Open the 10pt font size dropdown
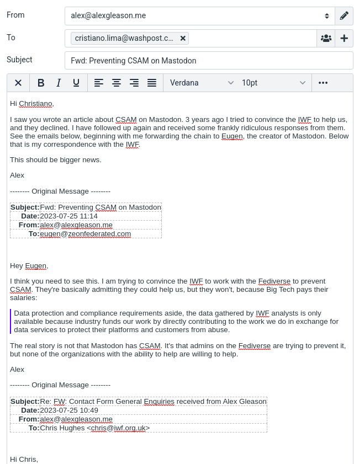Image resolution: width=359 pixels, height=464 pixels. pyautogui.click(x=273, y=83)
